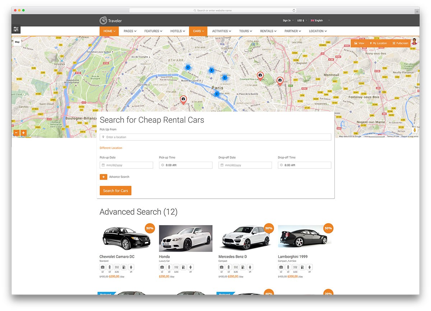This screenshot has height=311, width=431.
Task: Click the black Chevrolet Camaro car photo
Action: coord(126,238)
